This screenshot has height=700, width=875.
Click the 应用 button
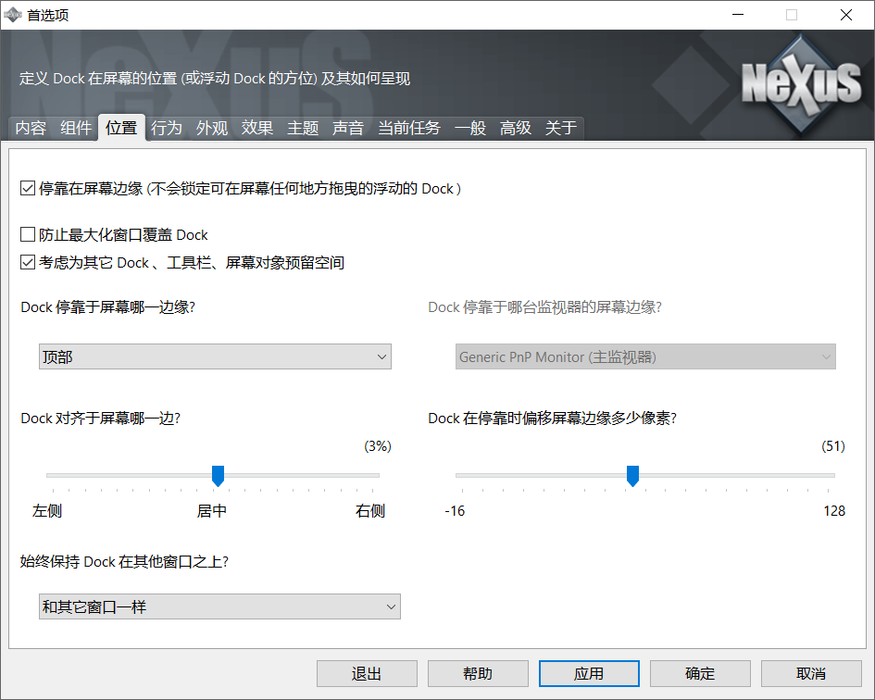[589, 673]
